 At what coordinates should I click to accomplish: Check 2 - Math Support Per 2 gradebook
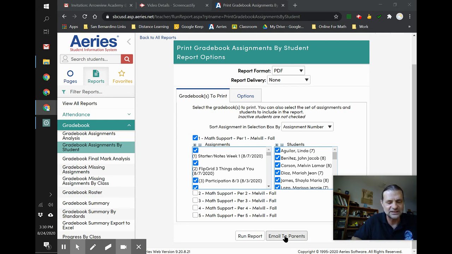pos(195,193)
